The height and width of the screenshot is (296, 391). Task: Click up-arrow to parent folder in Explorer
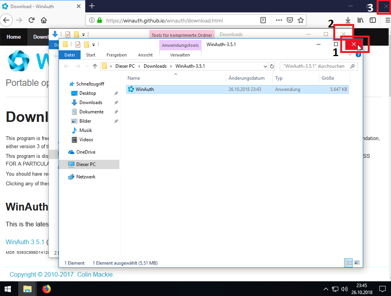click(x=95, y=66)
